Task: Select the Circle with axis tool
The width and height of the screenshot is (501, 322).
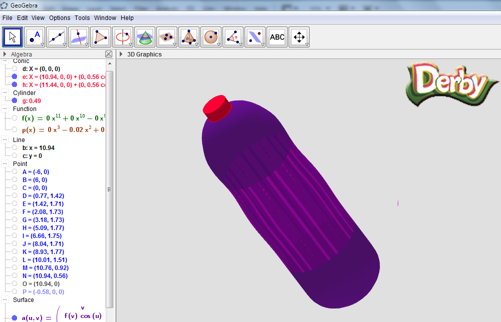Action: tap(123, 37)
